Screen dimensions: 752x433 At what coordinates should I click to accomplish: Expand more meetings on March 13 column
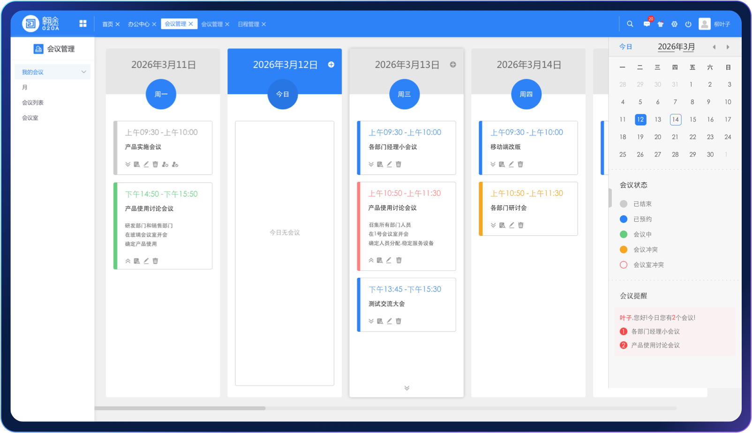406,388
